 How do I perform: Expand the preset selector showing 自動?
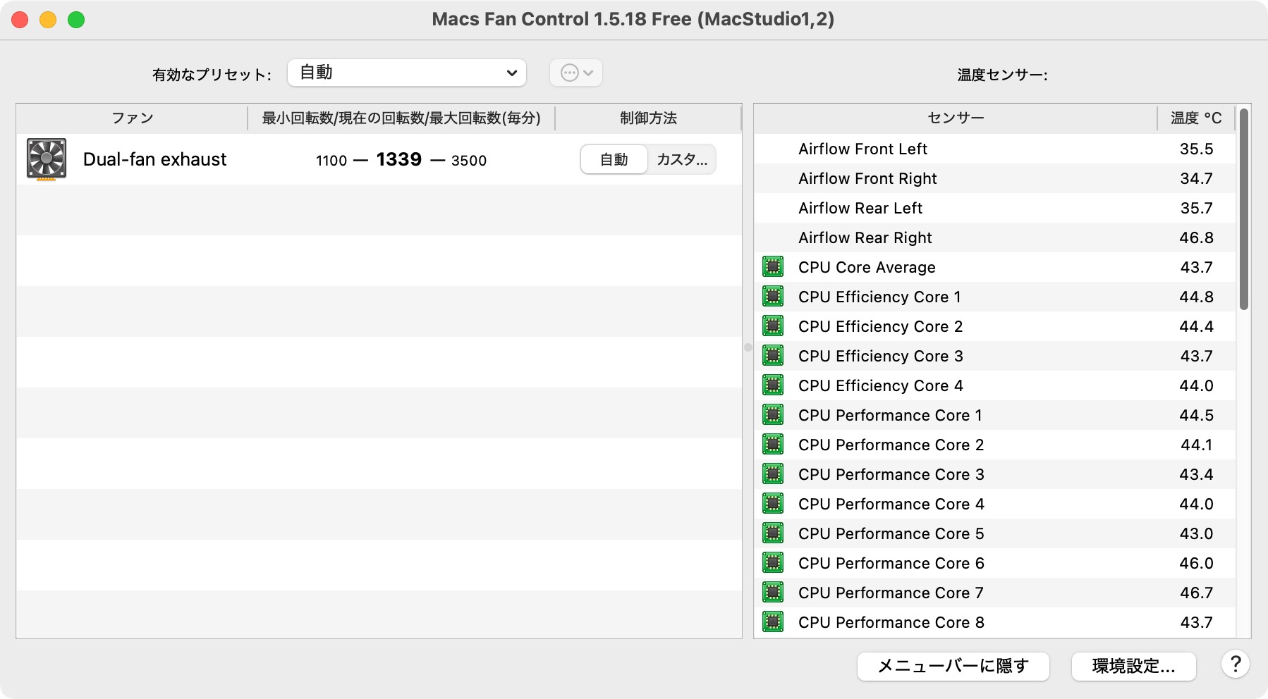pyautogui.click(x=407, y=72)
